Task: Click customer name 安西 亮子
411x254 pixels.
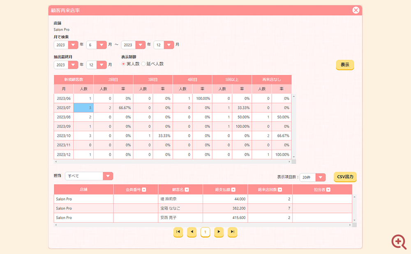Action: pyautogui.click(x=169, y=217)
